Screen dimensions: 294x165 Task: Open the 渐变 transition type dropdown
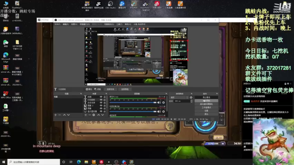pyautogui.click(x=179, y=98)
